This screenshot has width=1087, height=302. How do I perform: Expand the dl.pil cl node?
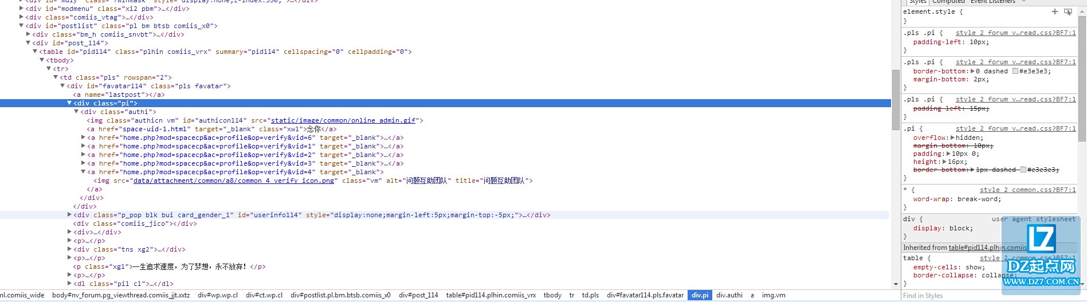[x=70, y=284]
